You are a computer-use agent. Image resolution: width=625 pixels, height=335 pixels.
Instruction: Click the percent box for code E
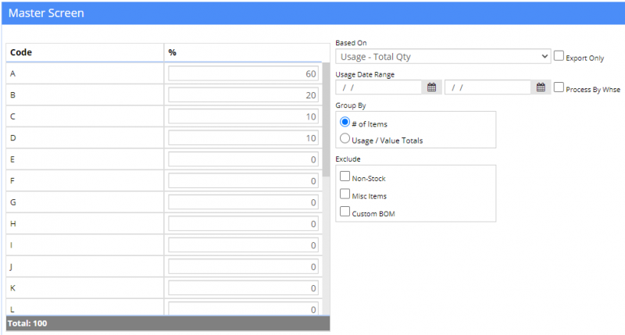point(242,159)
